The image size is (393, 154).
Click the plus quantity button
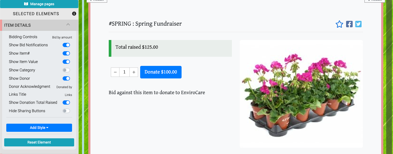[x=134, y=72]
